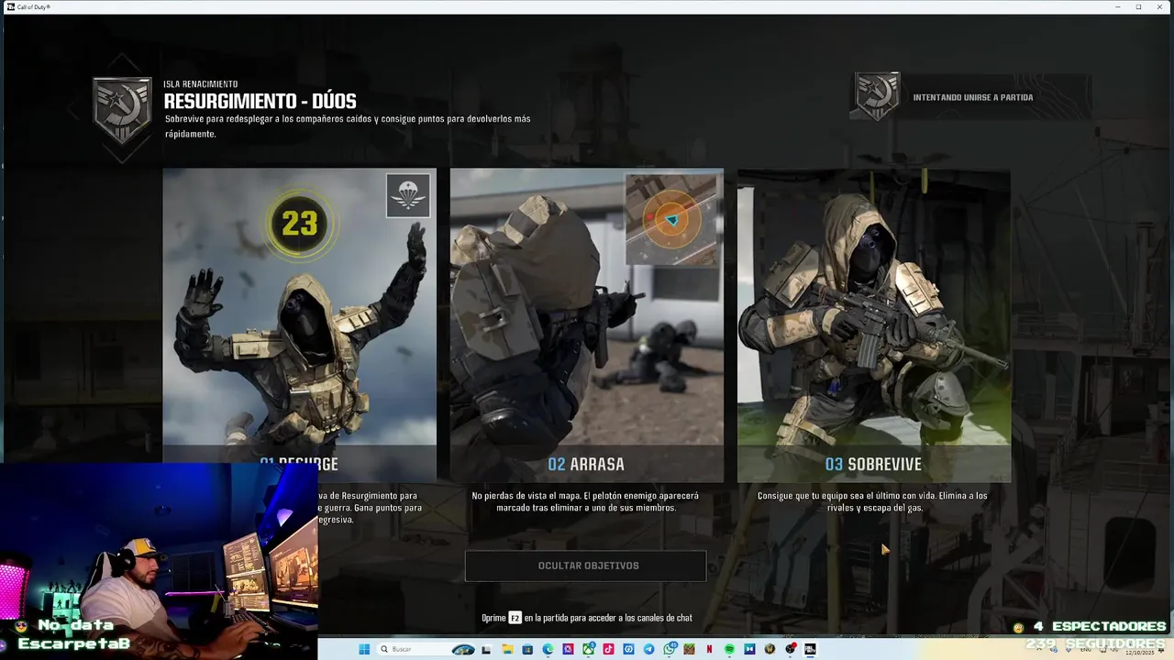Switch to the active Call of Duty taskbar icon
The image size is (1174, 660).
point(810,649)
